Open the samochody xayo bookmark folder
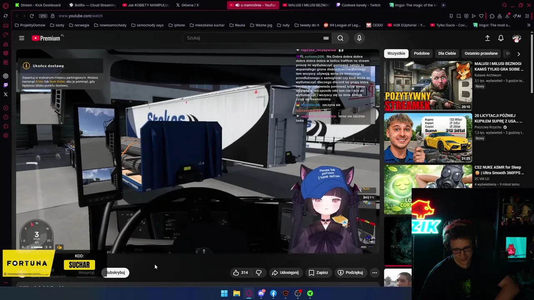The width and height of the screenshot is (534, 300). [x=147, y=25]
